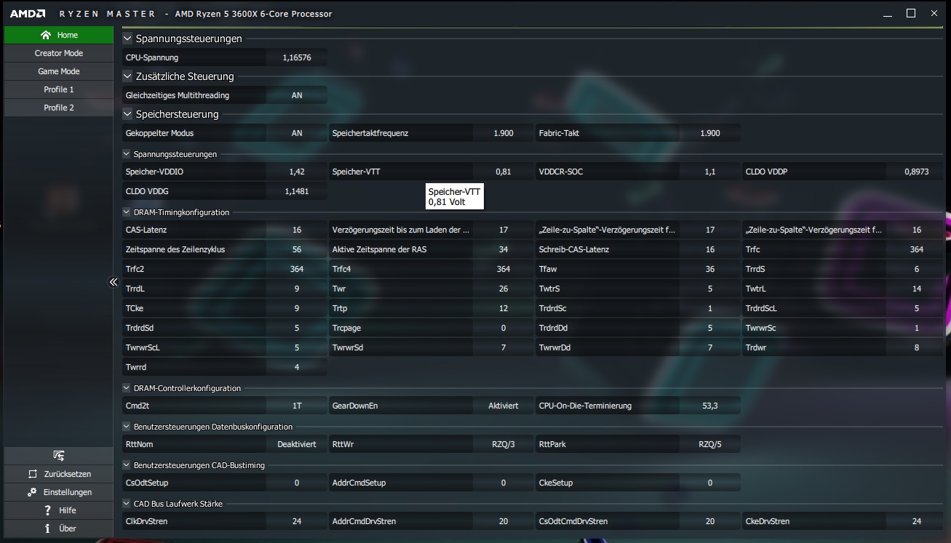Click the CkeDrvStren value 24
This screenshot has width=951, height=543.
click(x=917, y=521)
